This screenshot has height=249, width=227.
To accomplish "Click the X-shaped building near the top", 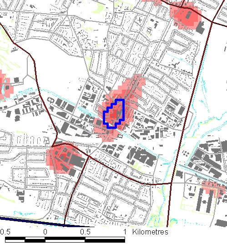I will [140, 20].
